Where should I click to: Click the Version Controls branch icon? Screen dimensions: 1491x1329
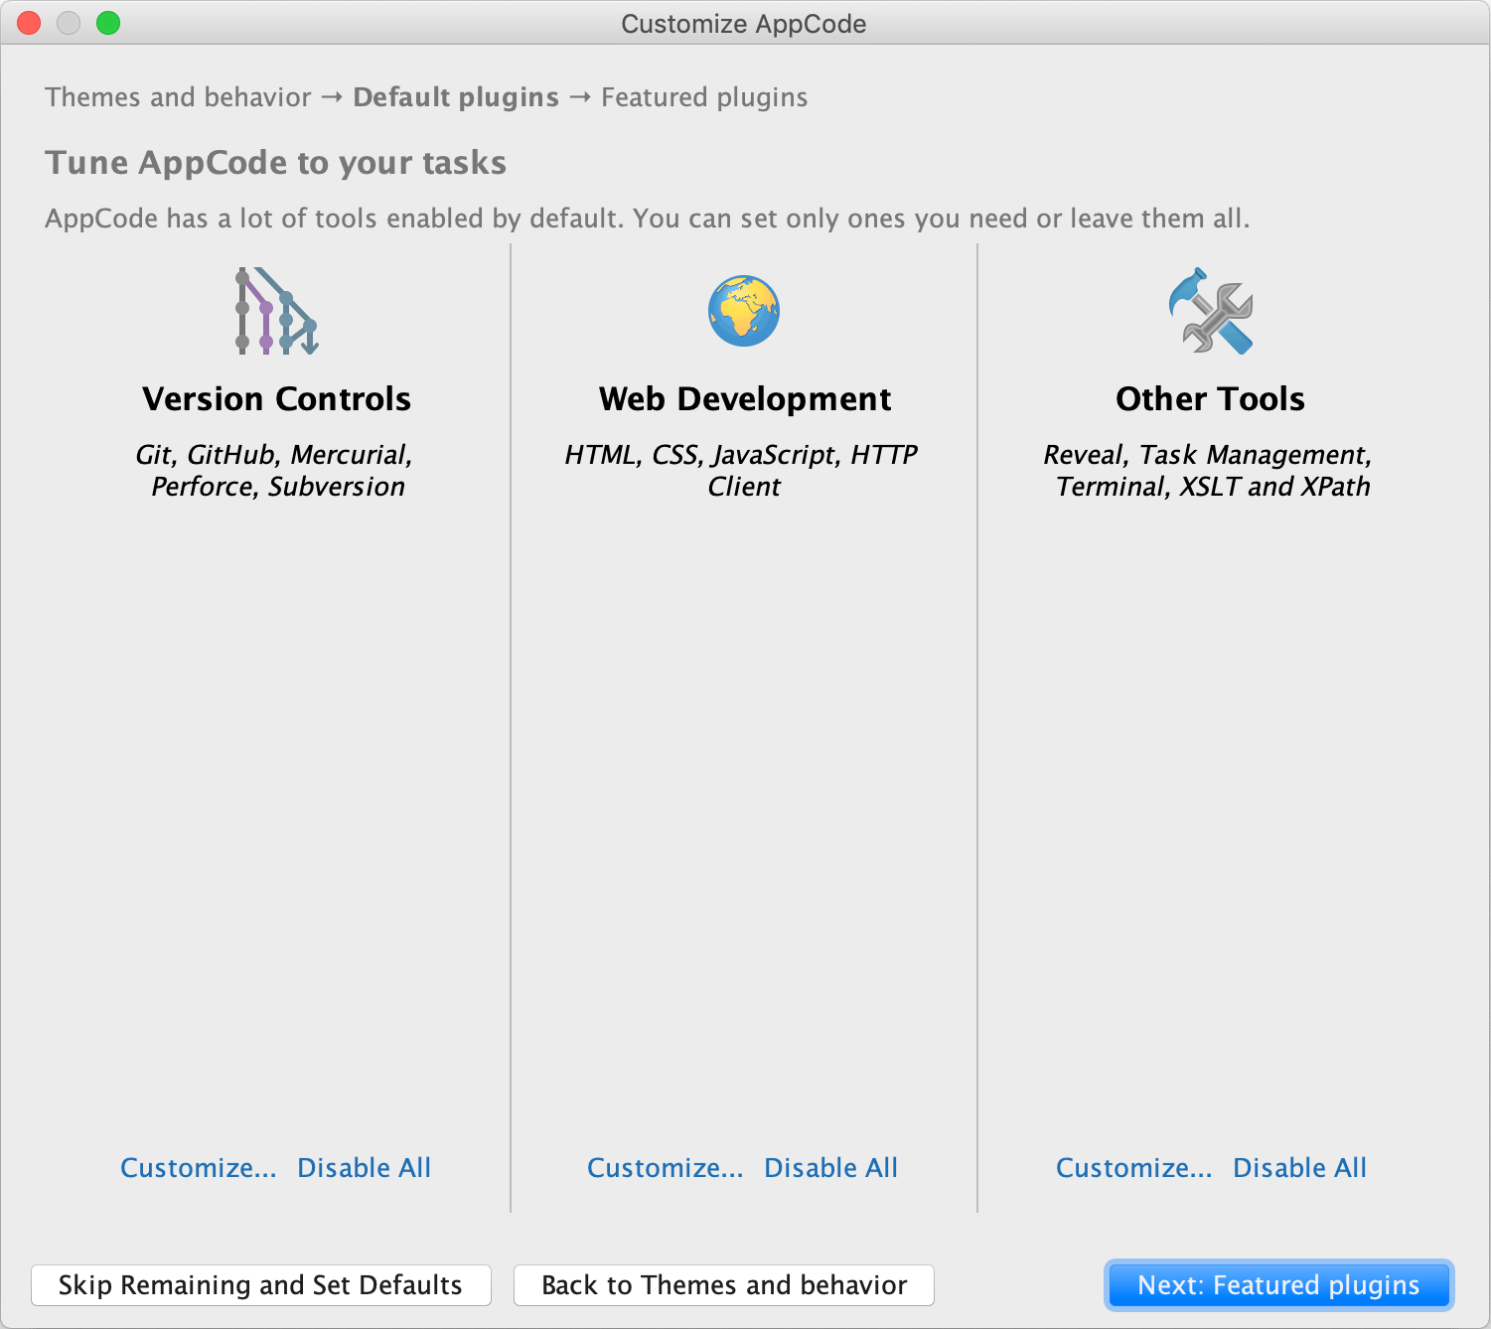point(276,311)
